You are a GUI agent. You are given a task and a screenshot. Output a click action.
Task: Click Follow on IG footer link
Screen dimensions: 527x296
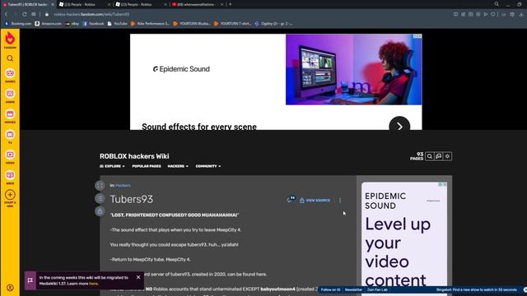point(330,289)
